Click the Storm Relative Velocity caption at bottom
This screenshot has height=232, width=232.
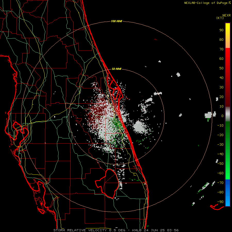pyautogui.click(x=116, y=230)
